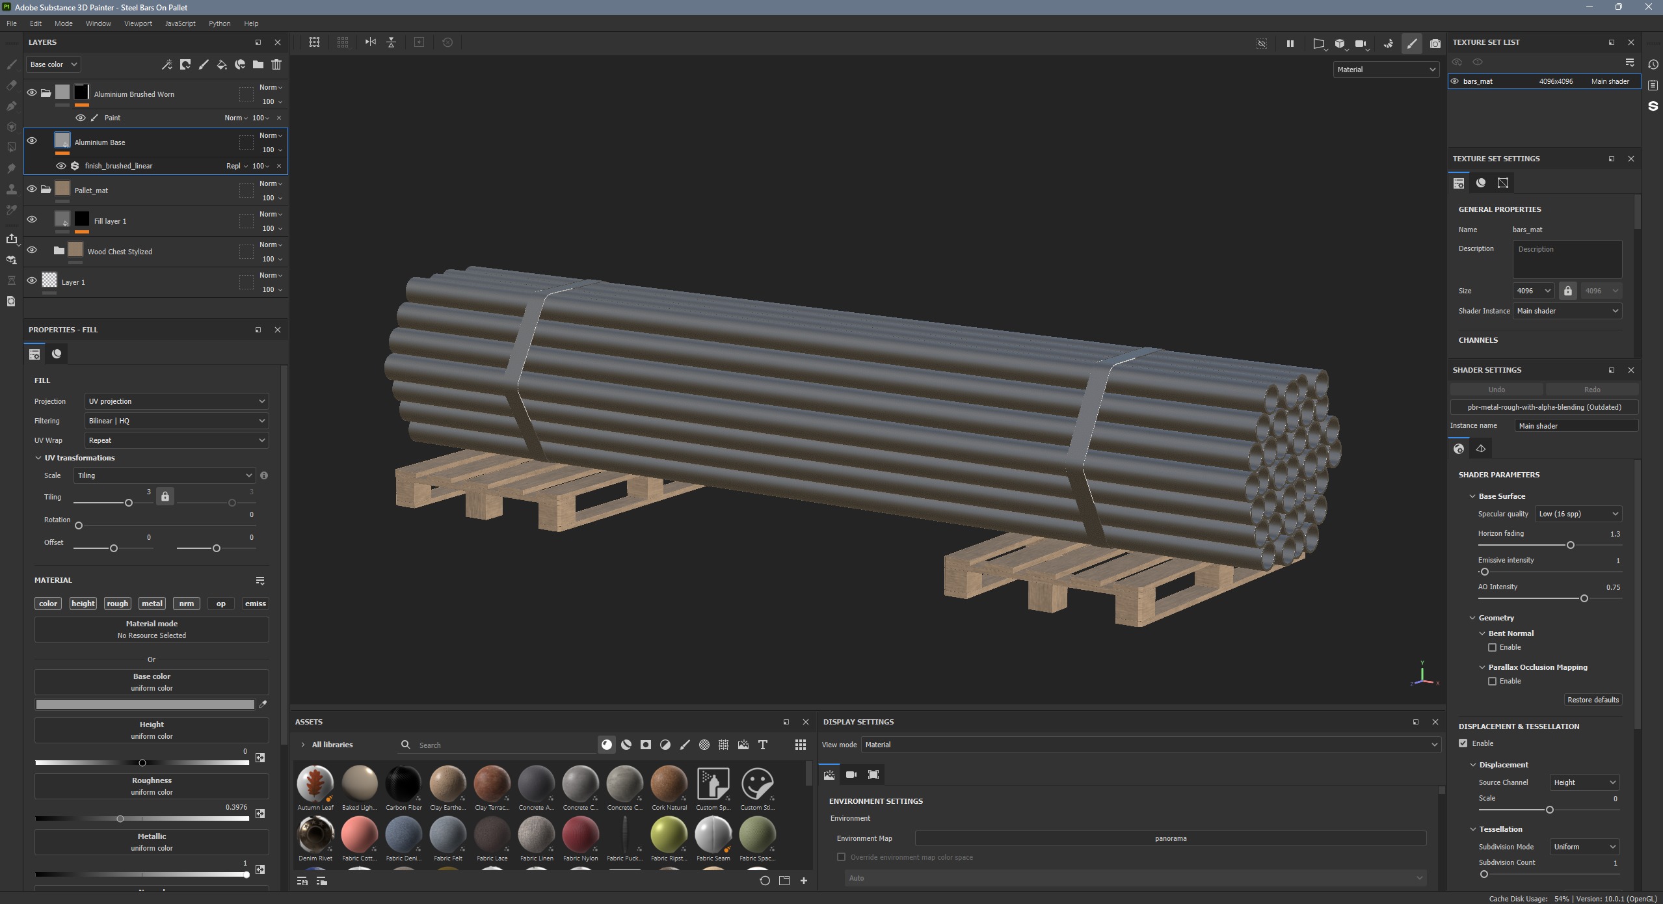Hide the Aluminium Brushed Worn layer

pos(32,93)
